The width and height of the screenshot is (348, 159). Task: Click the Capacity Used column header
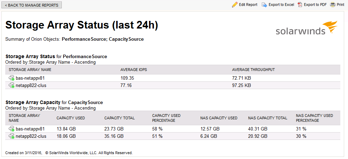(71, 118)
